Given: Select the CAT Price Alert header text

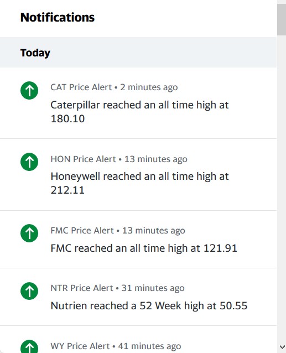Looking at the screenshot, I should coord(81,87).
